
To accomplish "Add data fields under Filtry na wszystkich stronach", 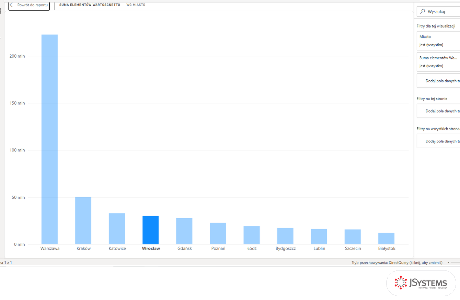I will (438, 141).
